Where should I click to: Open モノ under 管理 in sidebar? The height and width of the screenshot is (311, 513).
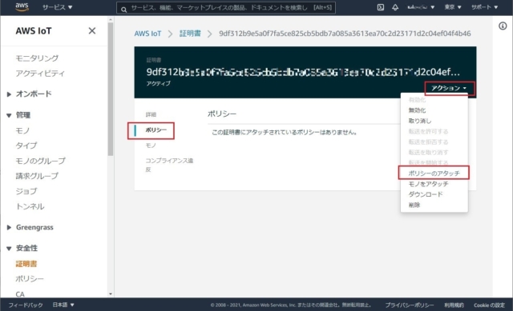(x=22, y=130)
